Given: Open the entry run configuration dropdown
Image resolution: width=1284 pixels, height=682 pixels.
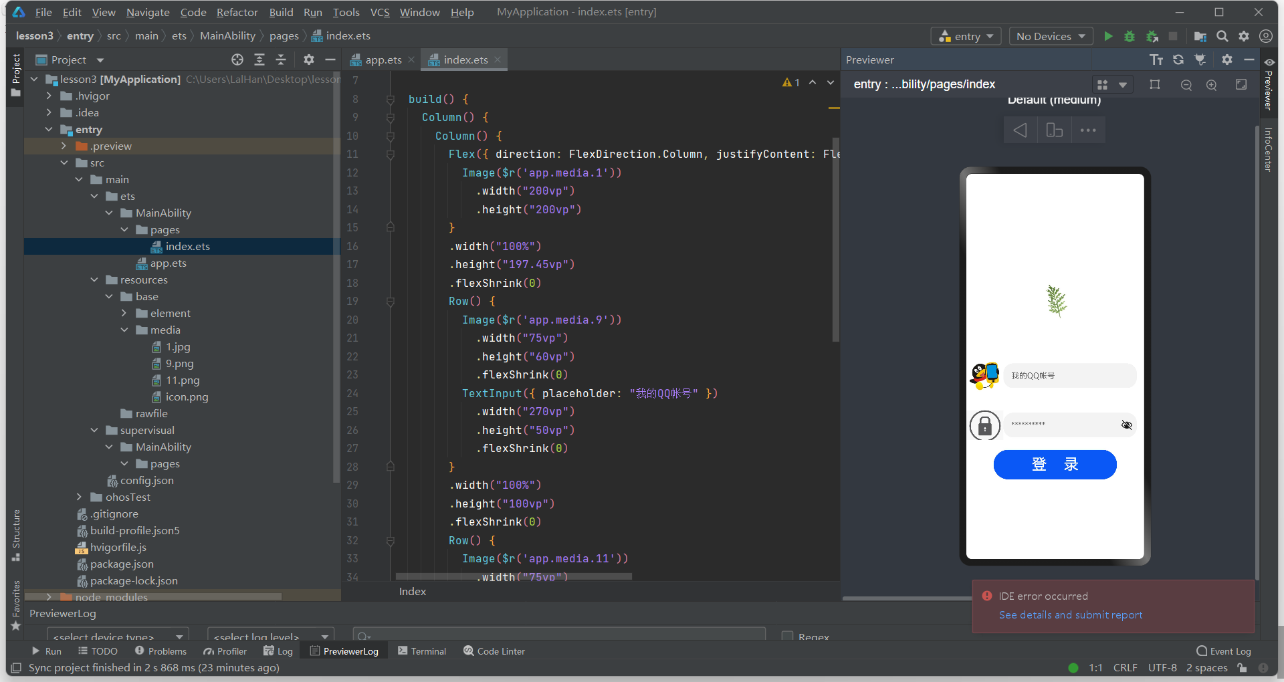Looking at the screenshot, I should coord(966,36).
